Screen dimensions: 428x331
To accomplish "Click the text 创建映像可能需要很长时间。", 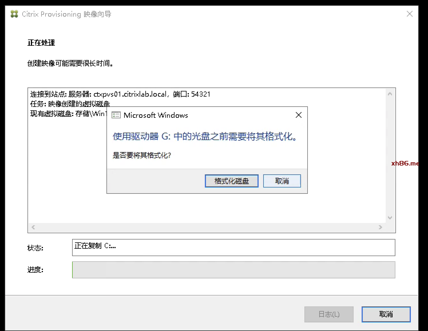I will (70, 63).
